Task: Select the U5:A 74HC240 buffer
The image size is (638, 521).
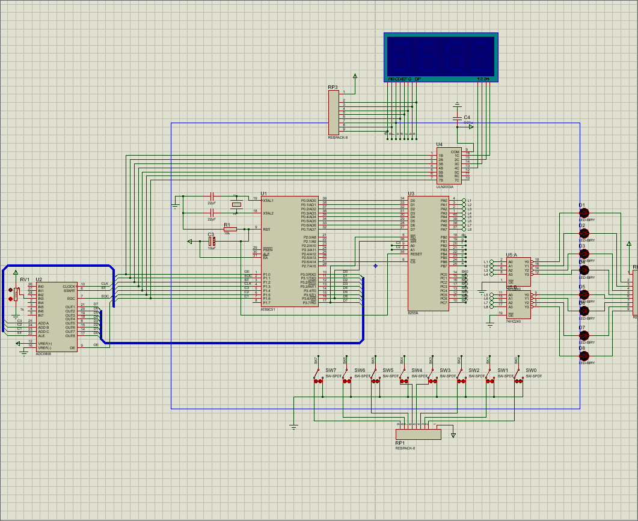Action: 518,272
